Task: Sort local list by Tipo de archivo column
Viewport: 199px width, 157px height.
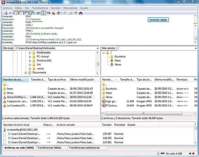Action: point(57,79)
